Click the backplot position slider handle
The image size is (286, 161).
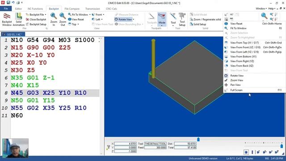point(198,140)
